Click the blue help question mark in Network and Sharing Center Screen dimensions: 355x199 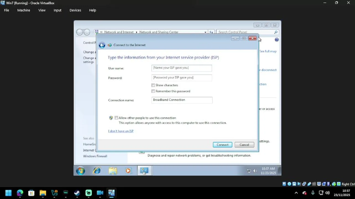pos(276,40)
